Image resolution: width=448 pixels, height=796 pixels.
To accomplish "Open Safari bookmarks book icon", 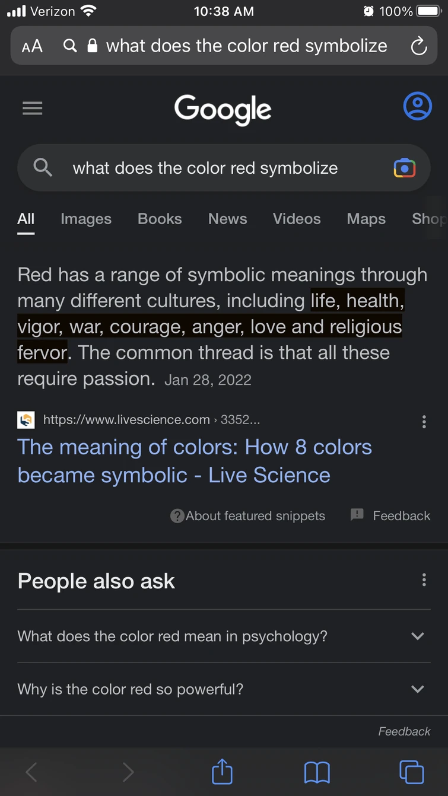I will point(317,772).
